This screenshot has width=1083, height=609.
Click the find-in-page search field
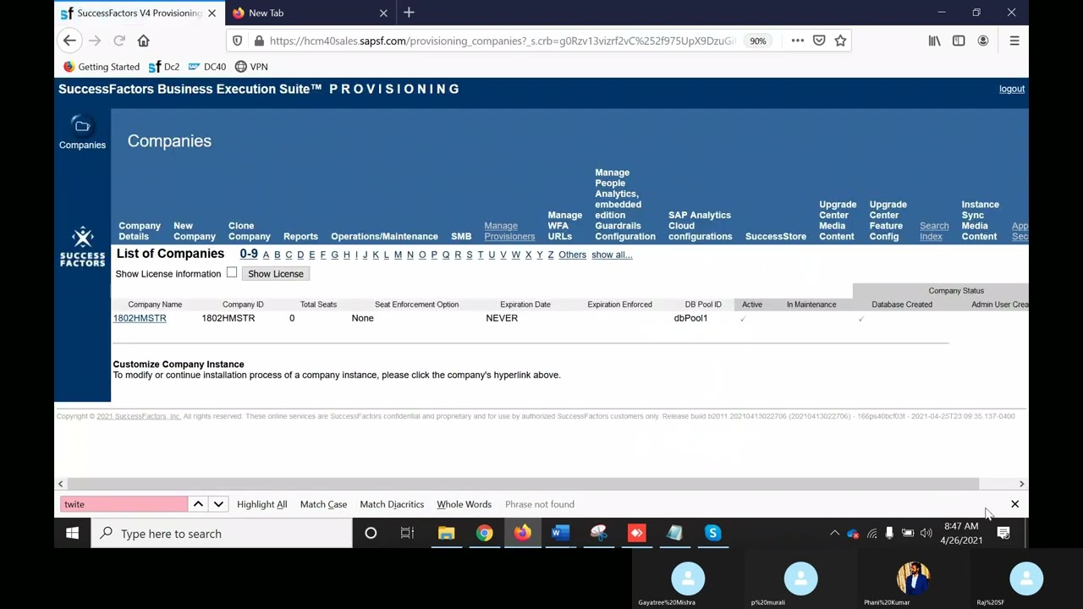[124, 504]
